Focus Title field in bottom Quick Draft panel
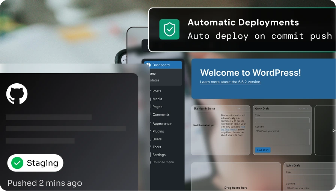Image resolution: width=336 pixels, height=191 pixels. point(311,177)
